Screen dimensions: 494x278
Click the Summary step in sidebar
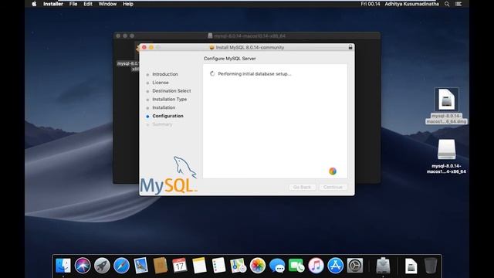click(x=162, y=124)
